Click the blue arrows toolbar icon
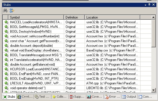The image size is (158, 101). coord(12,11)
